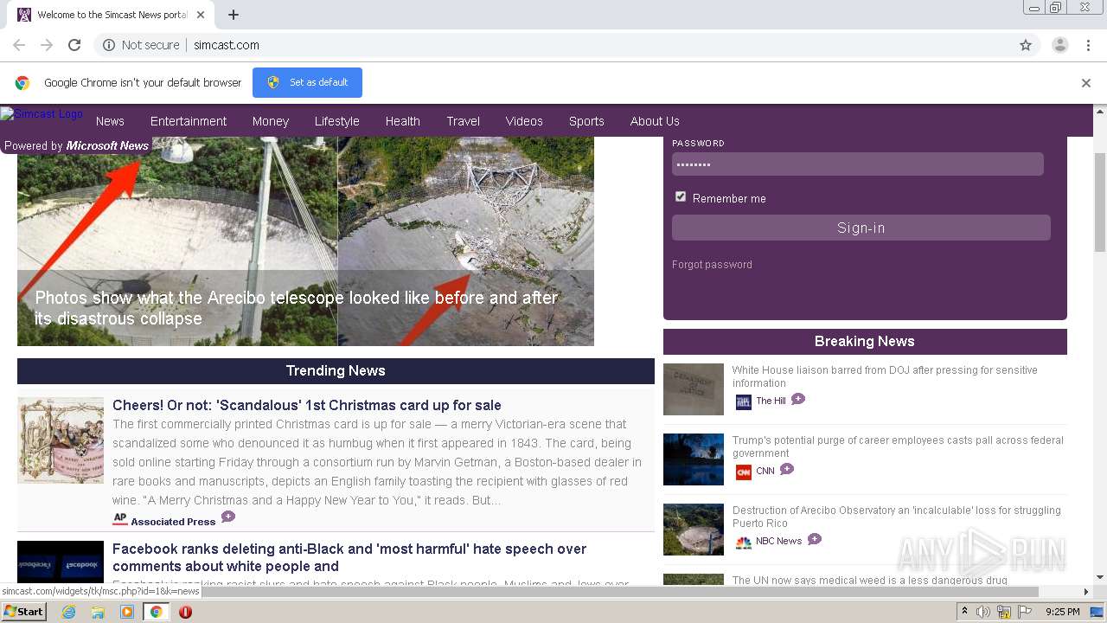Click comment icon beside The Hill
This screenshot has height=623, width=1107.
pos(798,399)
